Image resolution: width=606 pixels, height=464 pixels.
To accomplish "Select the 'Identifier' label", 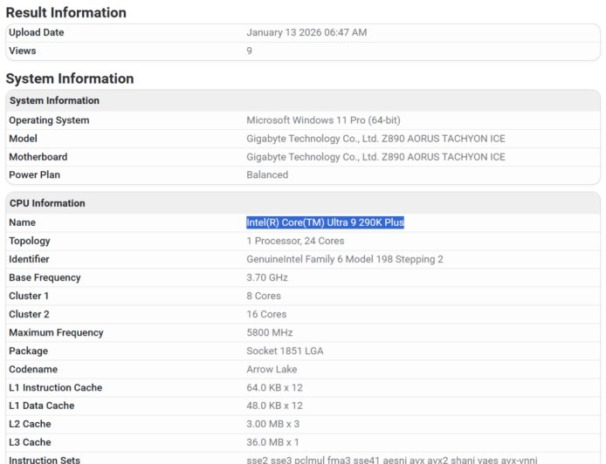I will click(29, 259).
